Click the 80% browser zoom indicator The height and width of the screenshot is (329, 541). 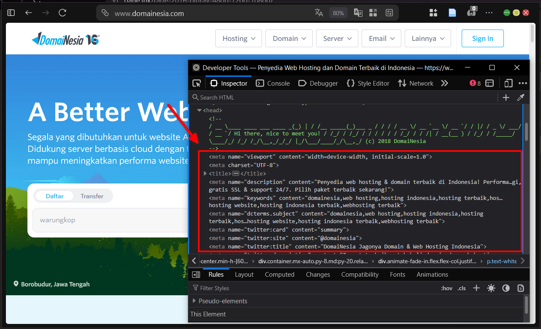[338, 13]
